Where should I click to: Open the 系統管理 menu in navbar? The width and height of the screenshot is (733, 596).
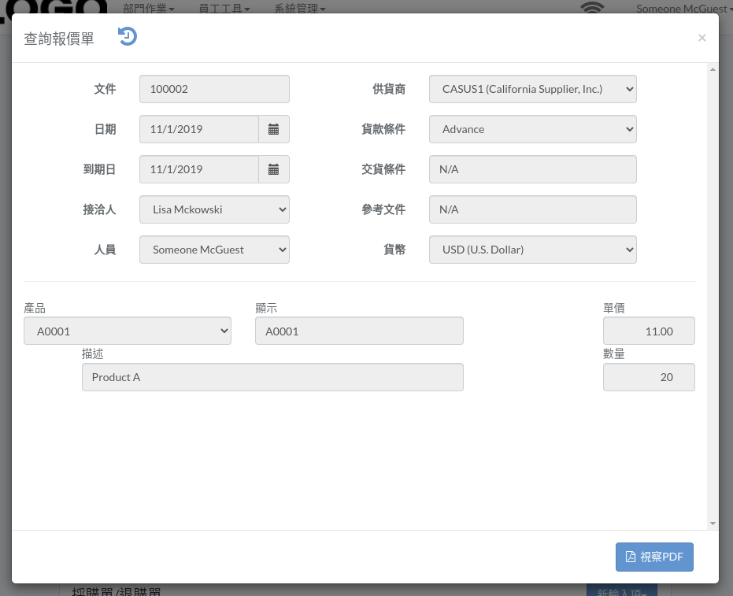(300, 9)
